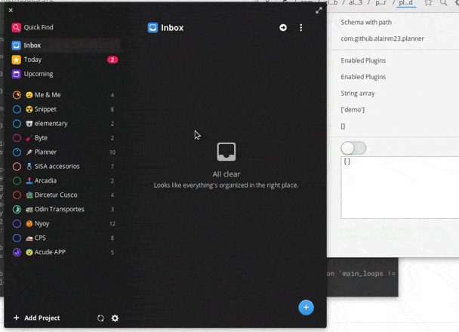Open the Planner project
The width and height of the screenshot is (459, 332).
pyautogui.click(x=65, y=152)
